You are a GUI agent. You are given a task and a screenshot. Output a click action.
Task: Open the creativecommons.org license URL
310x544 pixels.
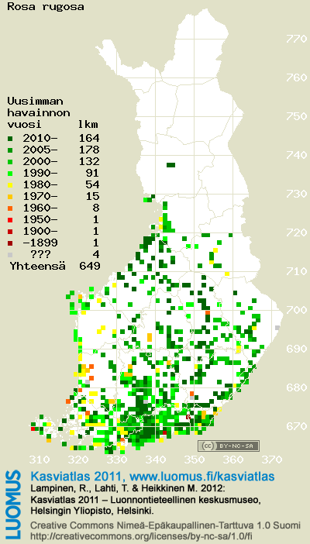point(140,535)
